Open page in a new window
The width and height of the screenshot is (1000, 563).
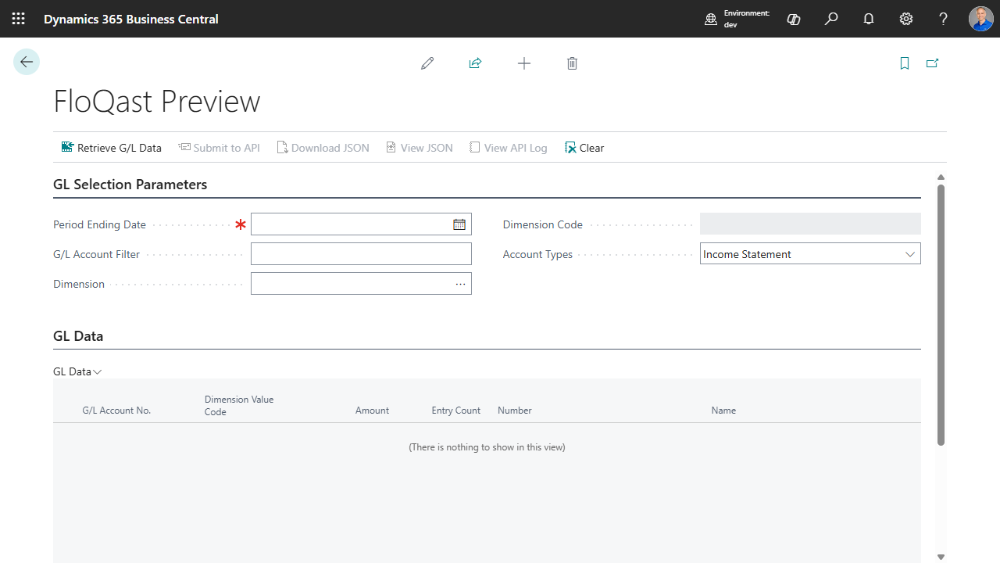pos(932,63)
